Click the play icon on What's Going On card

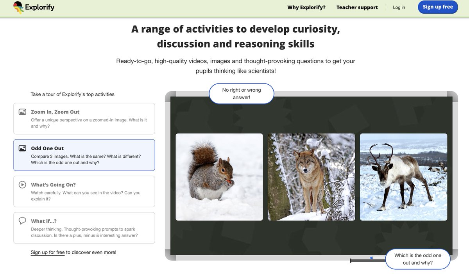pos(23,184)
